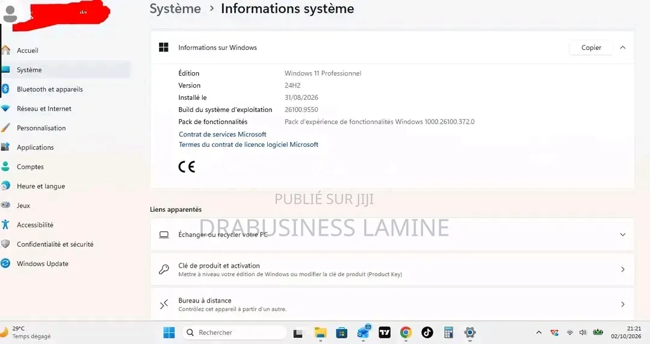Copy Windows information with Copier button
The width and height of the screenshot is (650, 344).
[591, 48]
